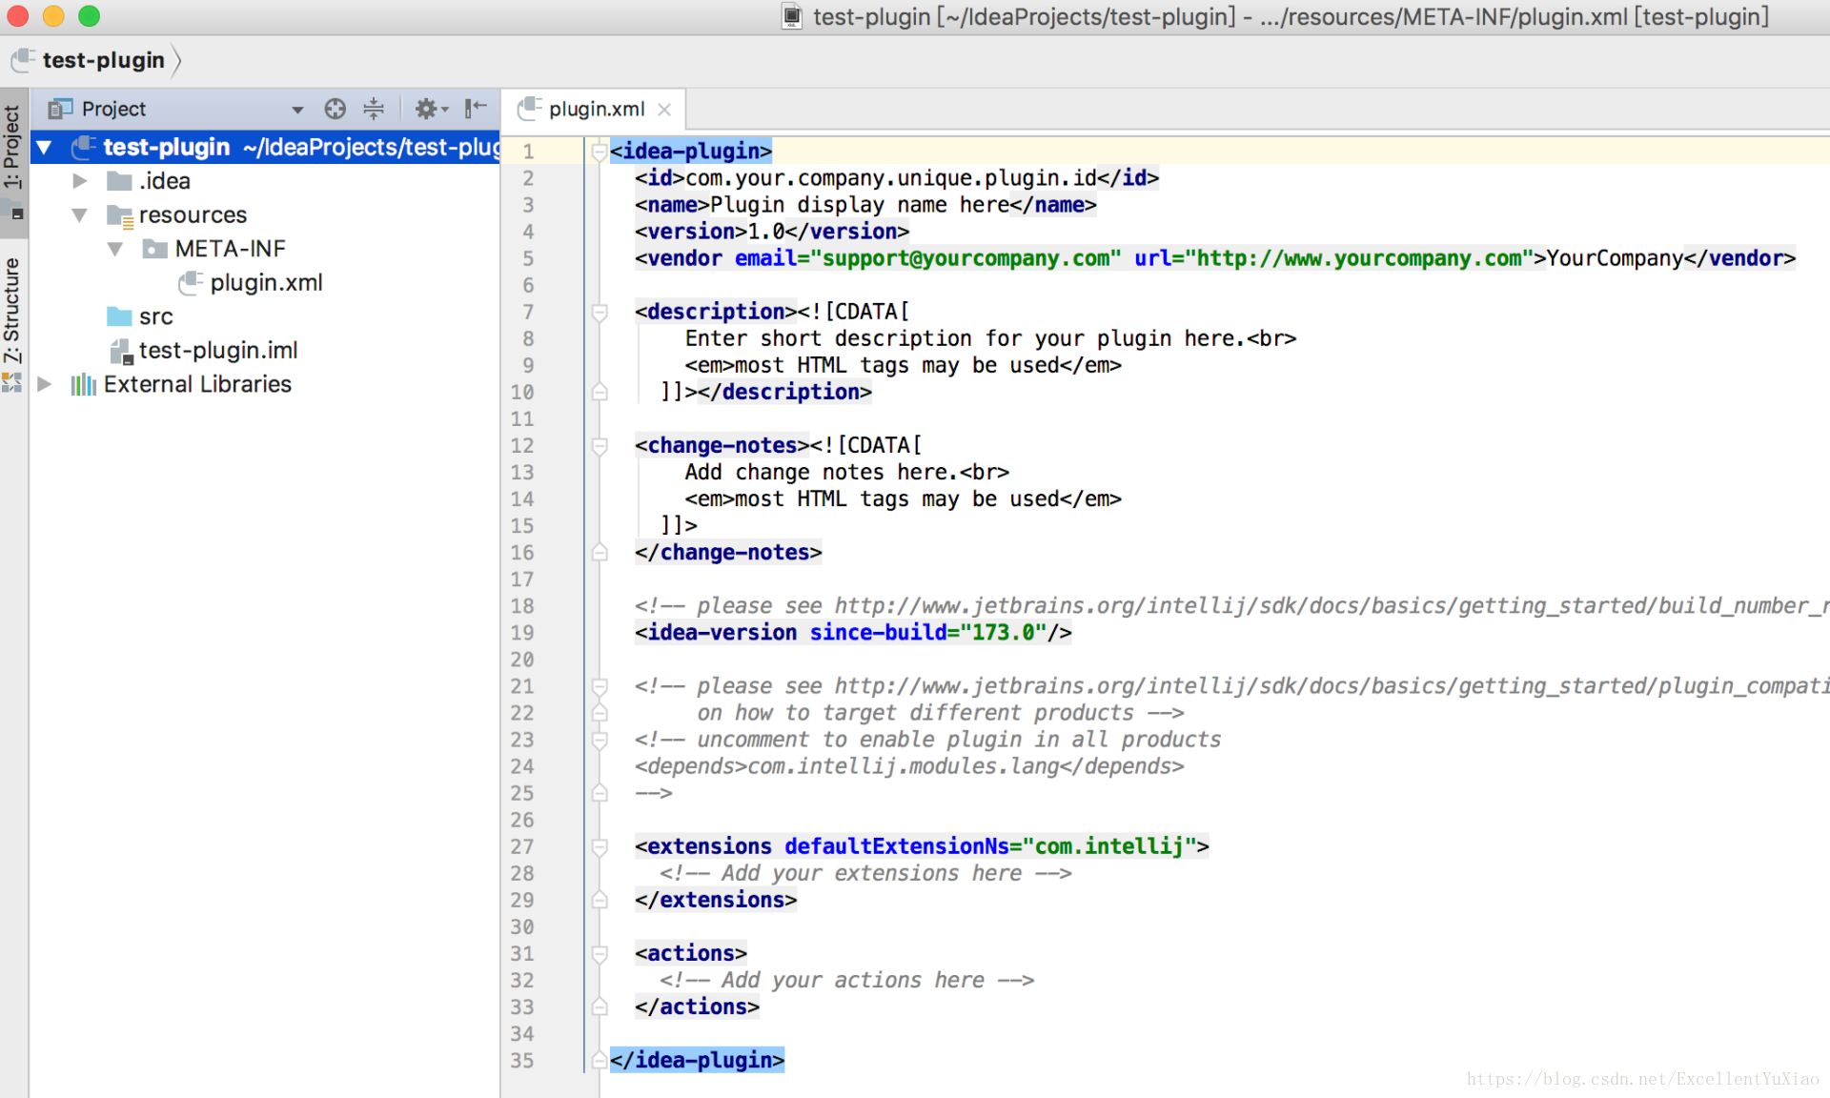Toggle fold marker on description tag line

(x=600, y=312)
